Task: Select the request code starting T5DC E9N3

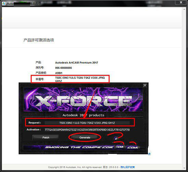Action: click(80, 79)
